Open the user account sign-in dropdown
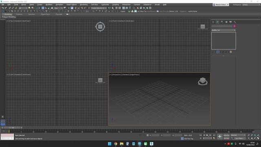Image resolution: width=261 pixels, height=147 pixels. tap(221, 4)
